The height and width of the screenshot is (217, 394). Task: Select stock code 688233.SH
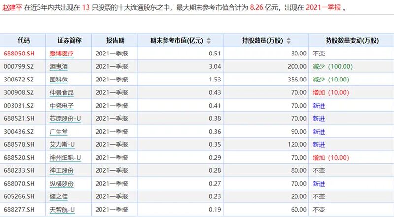(19, 171)
